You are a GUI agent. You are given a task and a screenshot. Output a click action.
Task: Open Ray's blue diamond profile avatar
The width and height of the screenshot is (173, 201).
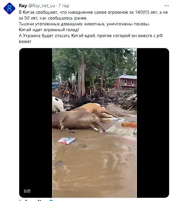pos(9,8)
